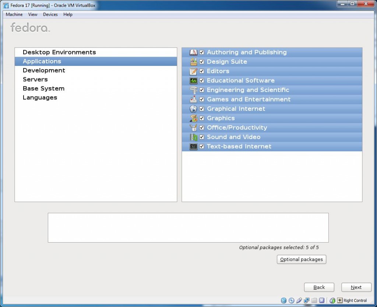
Task: Click the Editors notepad icon
Action: click(x=193, y=71)
